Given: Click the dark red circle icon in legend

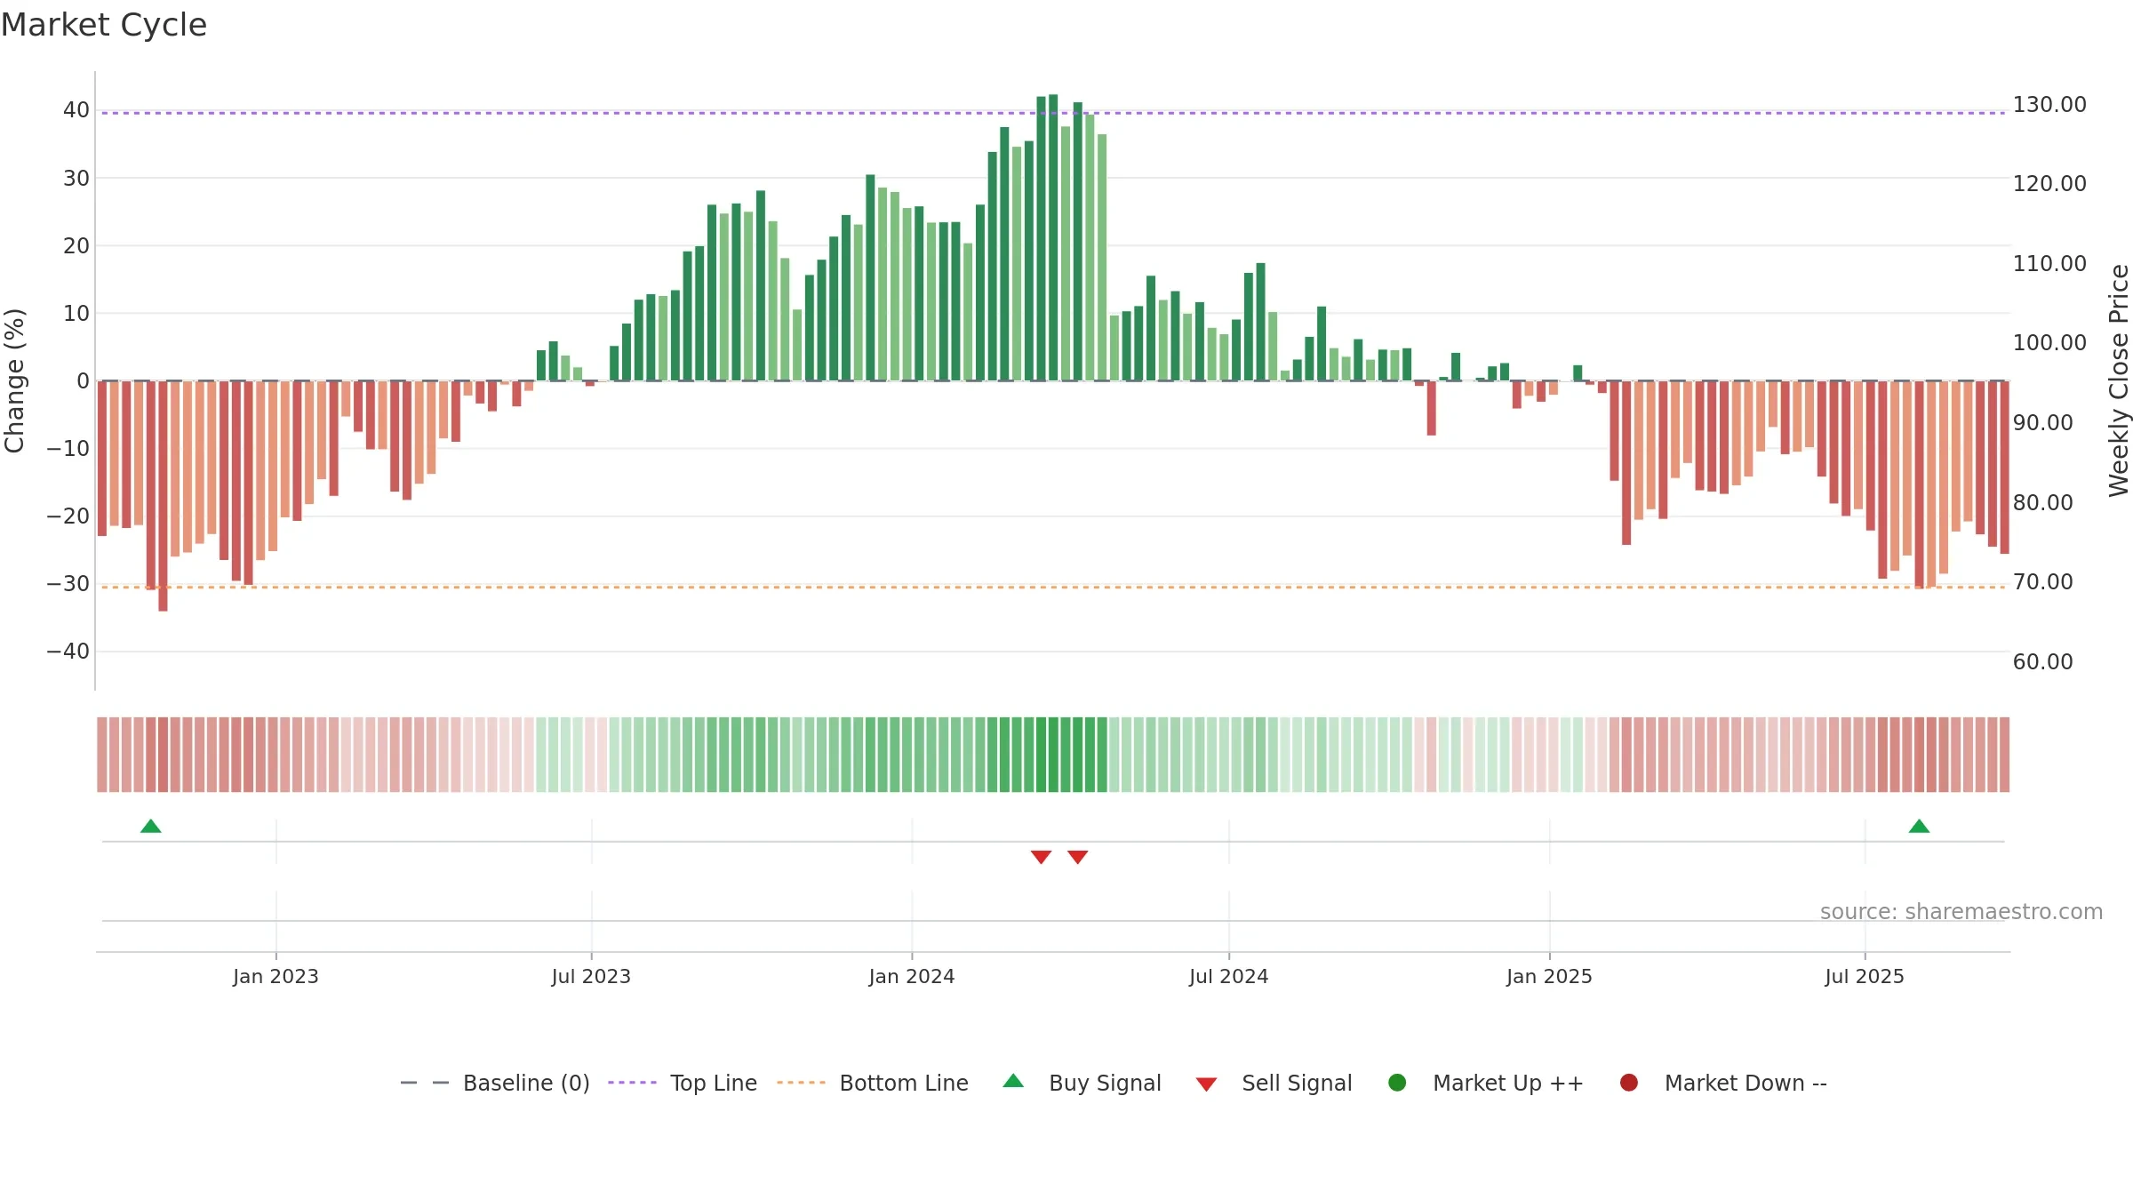Looking at the screenshot, I should pos(1629,1083).
